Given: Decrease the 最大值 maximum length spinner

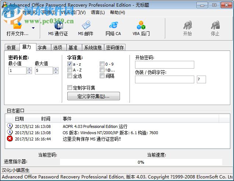Looking at the screenshot, I should 56,72.
